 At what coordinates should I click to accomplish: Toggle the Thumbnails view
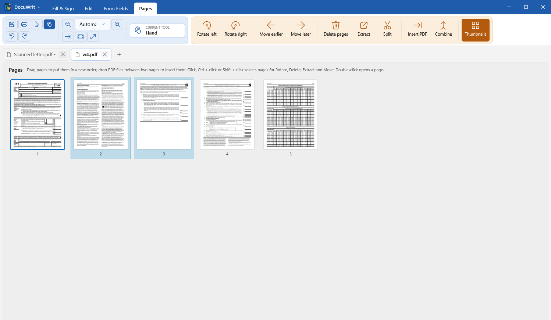[476, 30]
